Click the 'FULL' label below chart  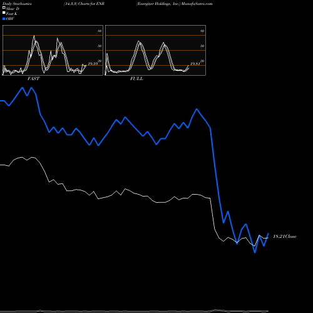(x=136, y=79)
